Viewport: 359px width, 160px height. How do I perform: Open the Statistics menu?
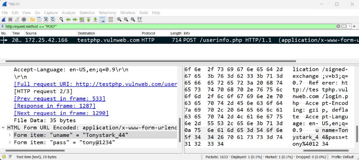tap(87, 13)
